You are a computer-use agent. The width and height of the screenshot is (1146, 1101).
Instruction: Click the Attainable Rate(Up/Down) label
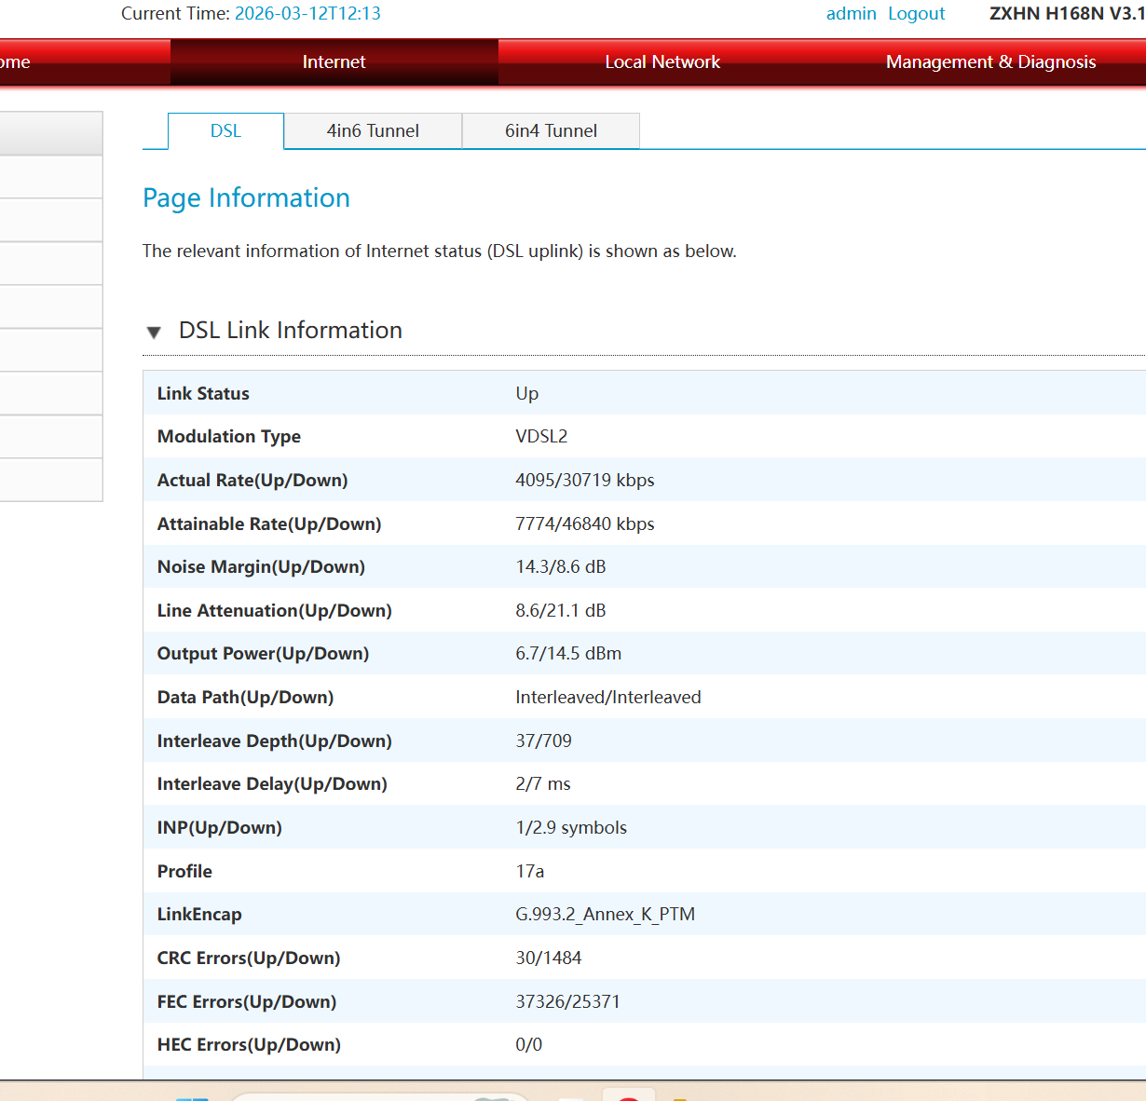pyautogui.click(x=269, y=523)
